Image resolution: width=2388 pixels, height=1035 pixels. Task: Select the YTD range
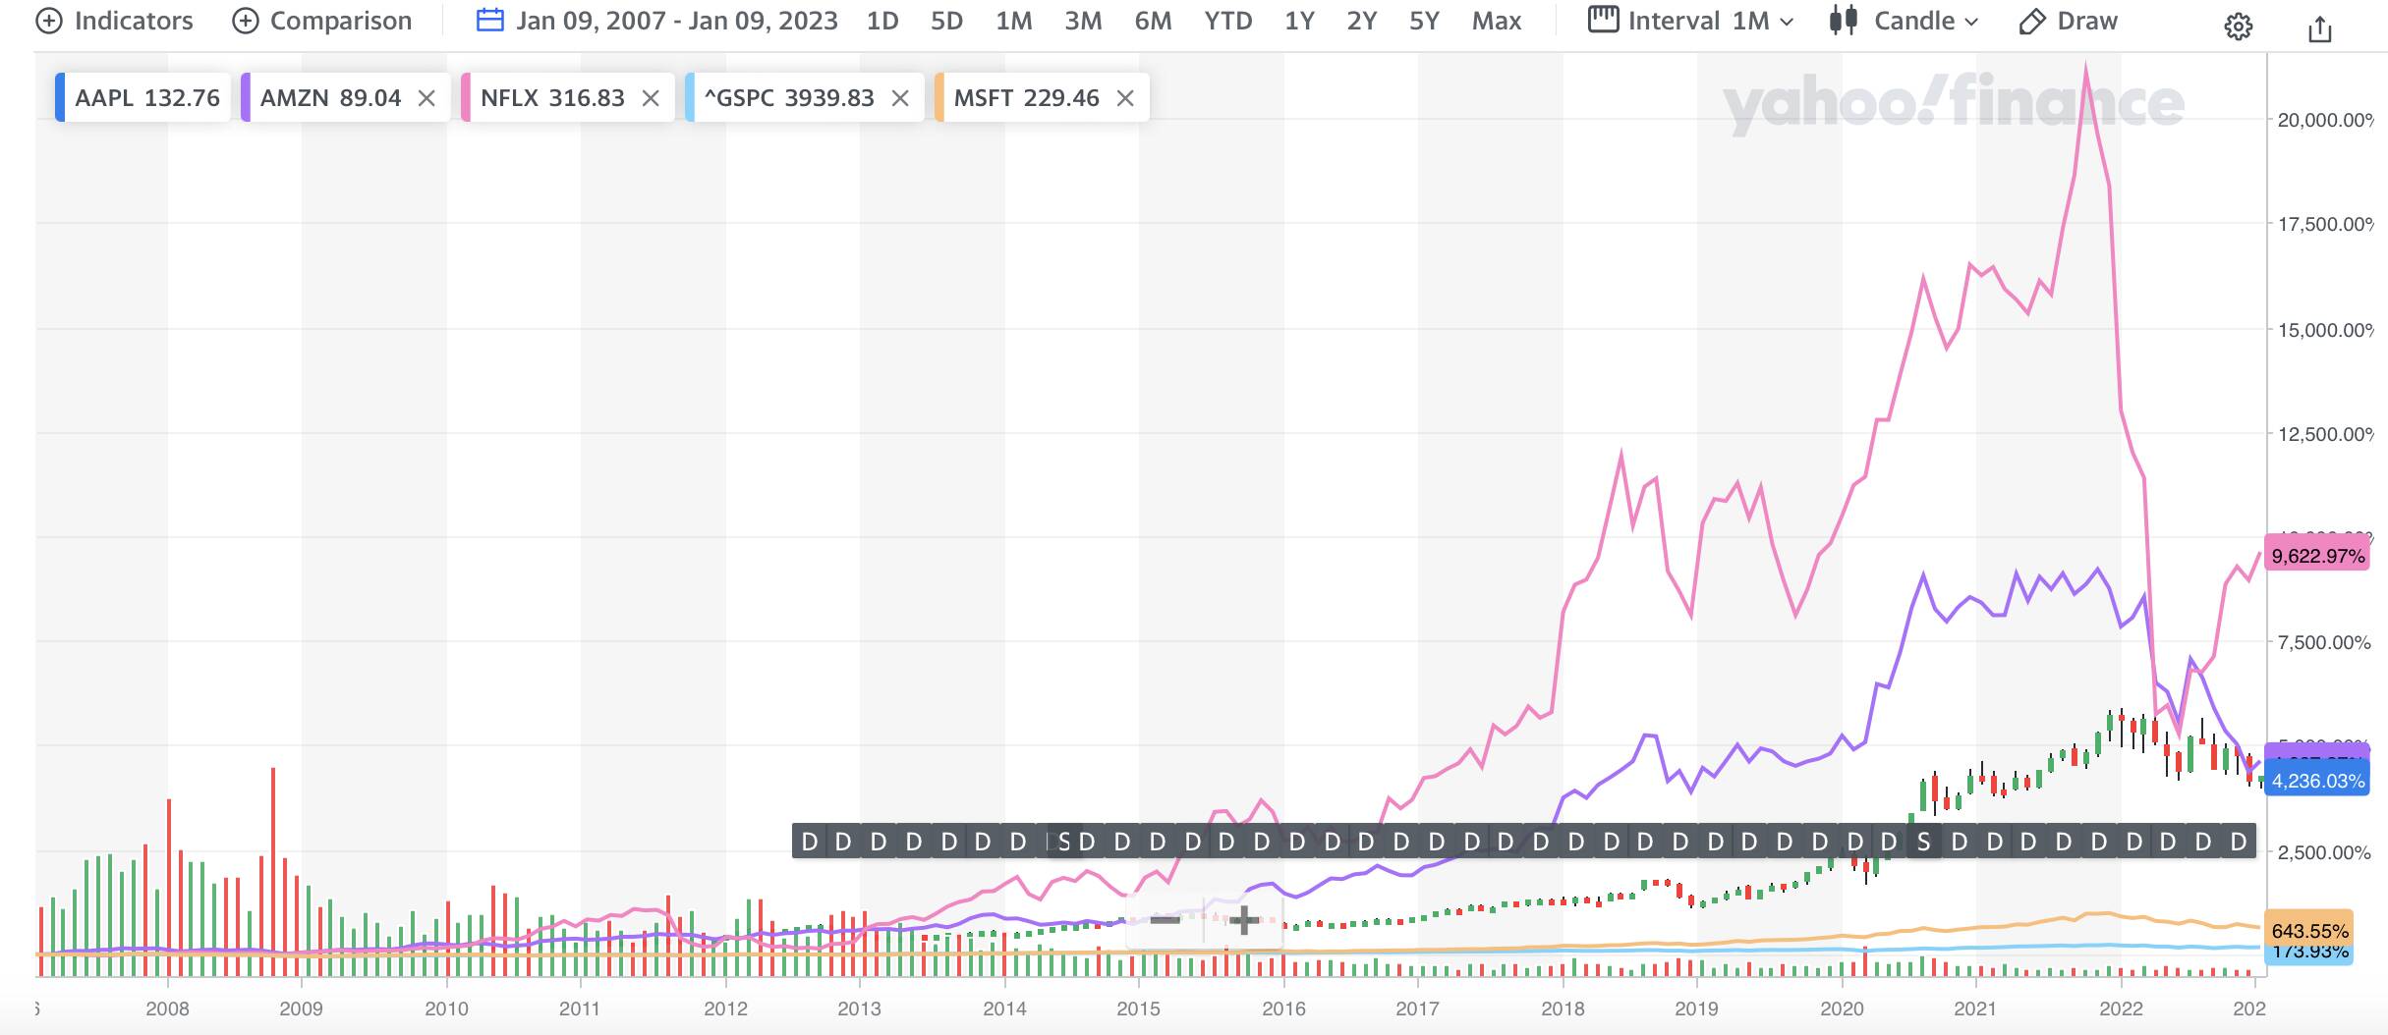coord(1228,21)
